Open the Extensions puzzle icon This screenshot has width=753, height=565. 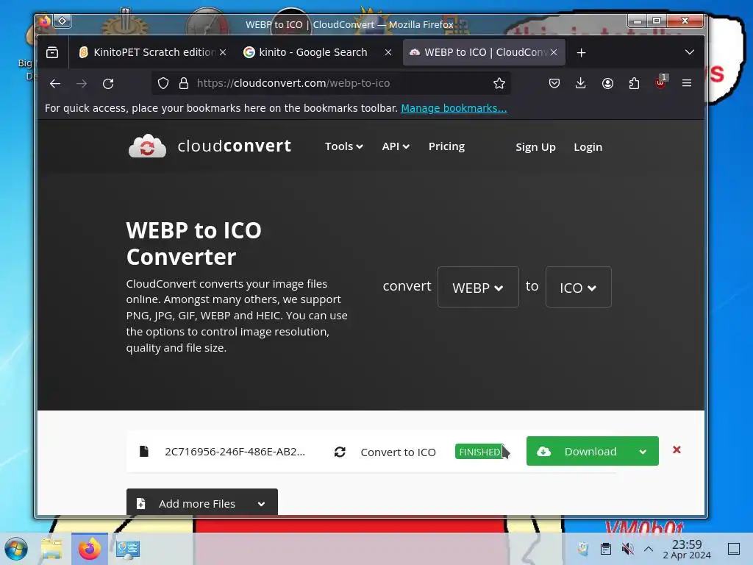coord(634,84)
